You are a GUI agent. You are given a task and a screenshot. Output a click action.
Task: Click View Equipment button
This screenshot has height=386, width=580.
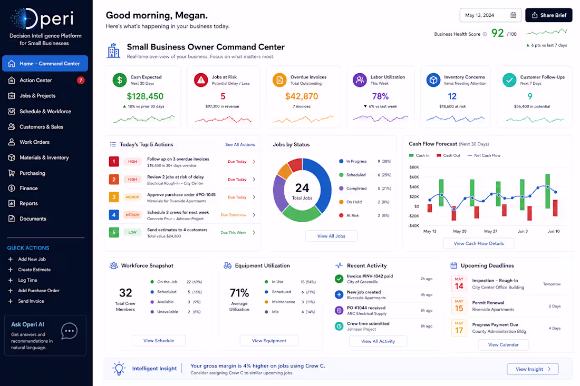click(x=269, y=341)
